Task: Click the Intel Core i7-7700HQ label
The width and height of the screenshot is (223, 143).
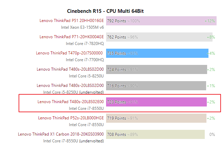Action: tap(85, 60)
